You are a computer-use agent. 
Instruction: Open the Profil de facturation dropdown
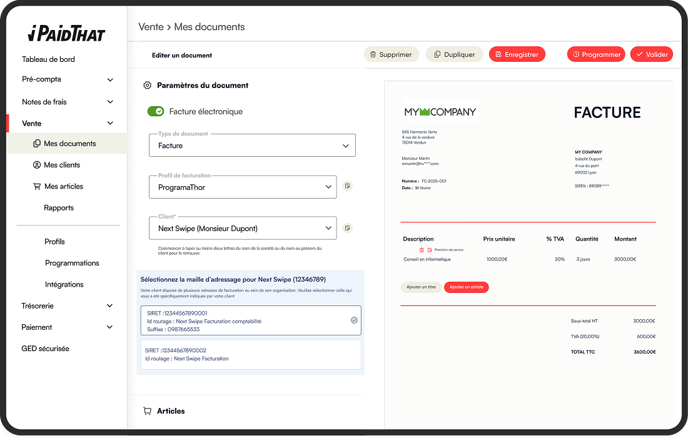[243, 187]
